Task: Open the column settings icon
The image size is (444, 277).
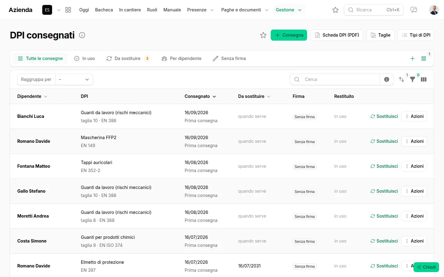Action: 424,79
